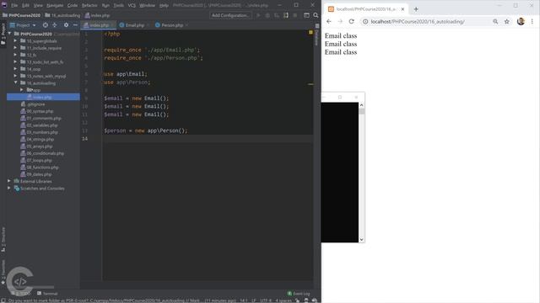This screenshot has height=303, width=540.
Task: Select 04_strings.php in the tree
Action: pyautogui.click(x=40, y=139)
